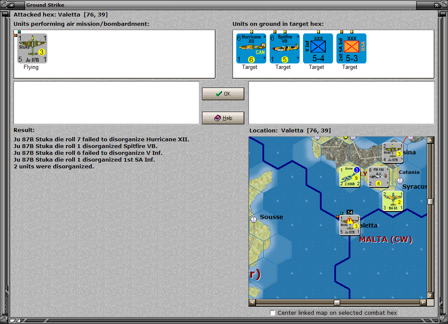Click the map vertical scrollbar thumb
The image size is (448, 324).
click(x=431, y=201)
